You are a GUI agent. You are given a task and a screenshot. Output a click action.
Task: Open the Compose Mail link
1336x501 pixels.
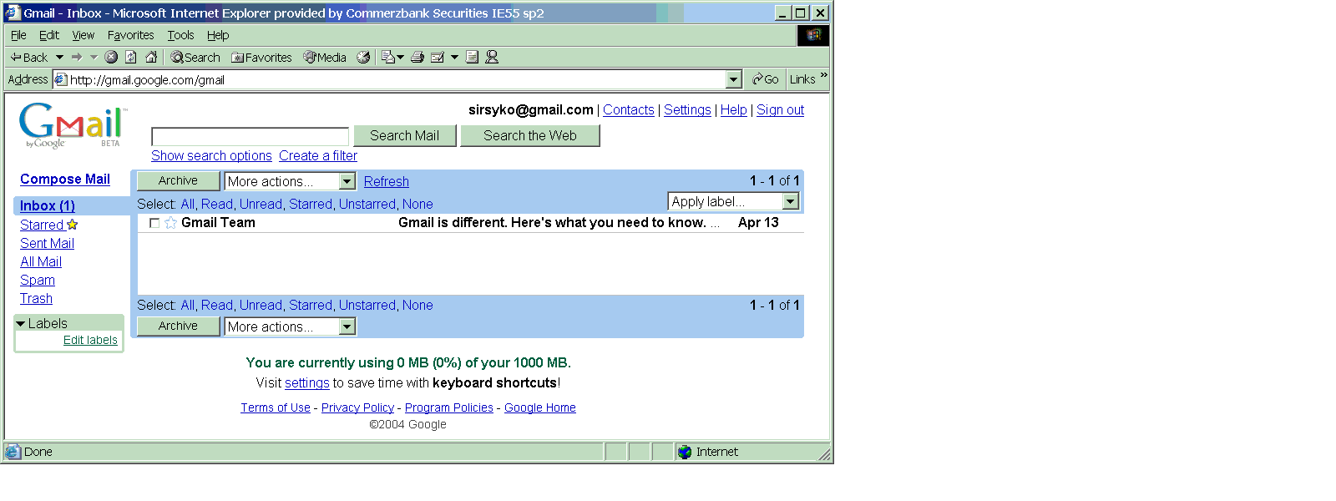[x=65, y=179]
